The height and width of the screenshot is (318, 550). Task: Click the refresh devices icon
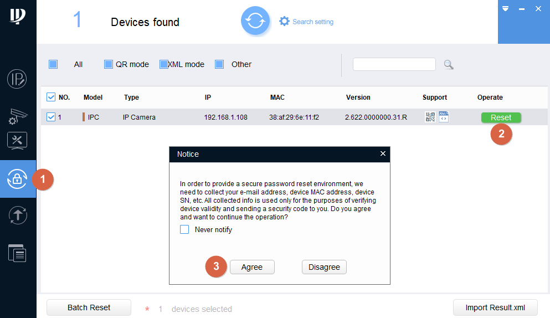255,21
